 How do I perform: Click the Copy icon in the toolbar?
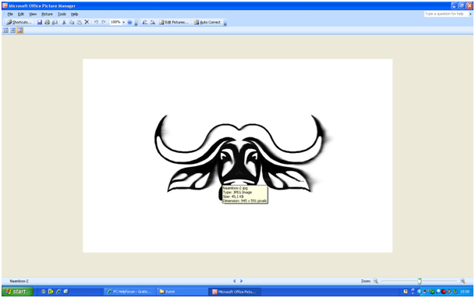72,22
